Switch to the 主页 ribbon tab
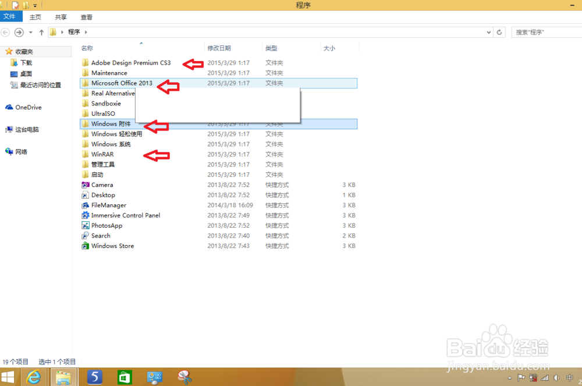Viewport: 582px width, 386px height. coord(36,17)
